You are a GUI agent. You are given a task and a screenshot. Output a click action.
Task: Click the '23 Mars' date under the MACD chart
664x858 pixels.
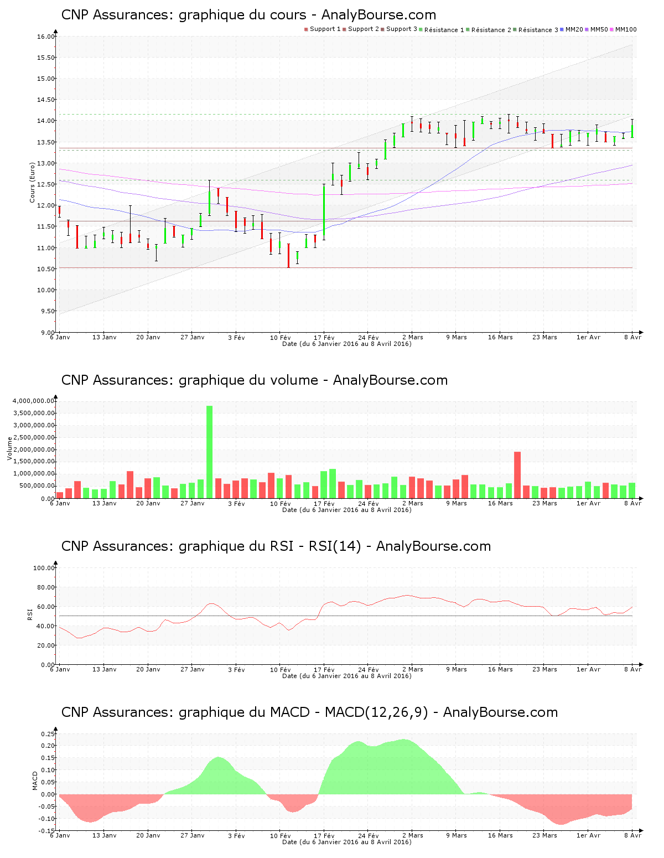(544, 835)
